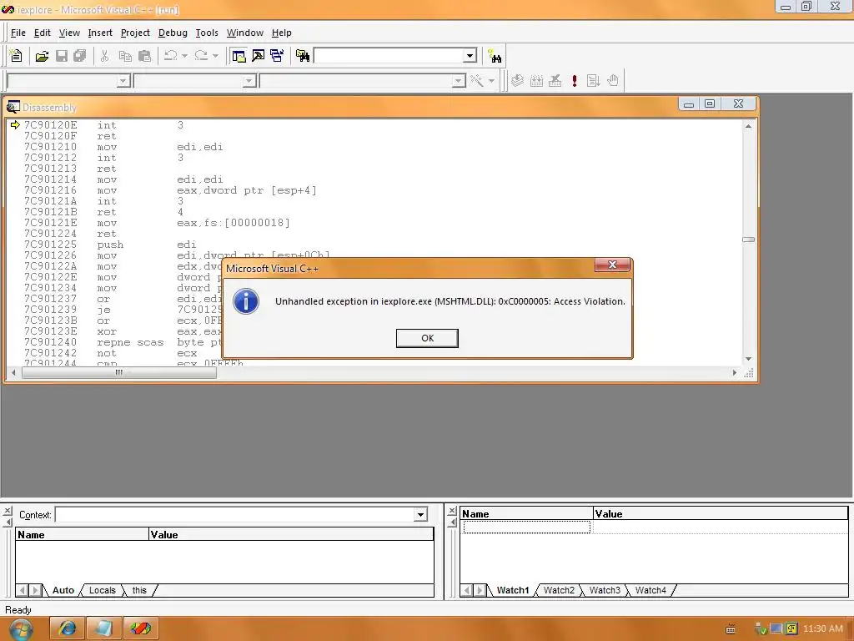Viewport: 854px width, 641px height.
Task: Open the Help menu
Action: coord(282,33)
